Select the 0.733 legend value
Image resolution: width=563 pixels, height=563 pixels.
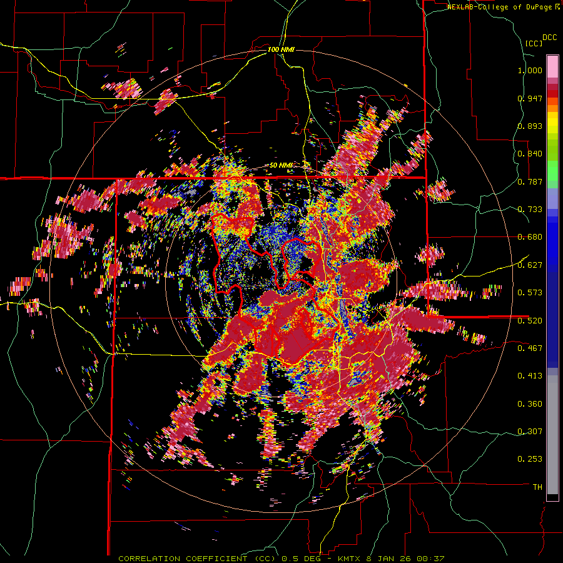pyautogui.click(x=530, y=210)
